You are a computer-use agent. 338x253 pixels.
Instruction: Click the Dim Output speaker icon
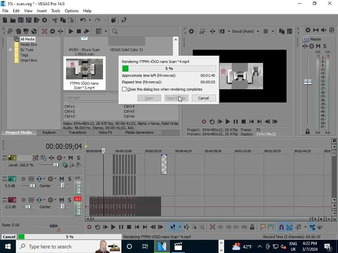click(x=324, y=30)
